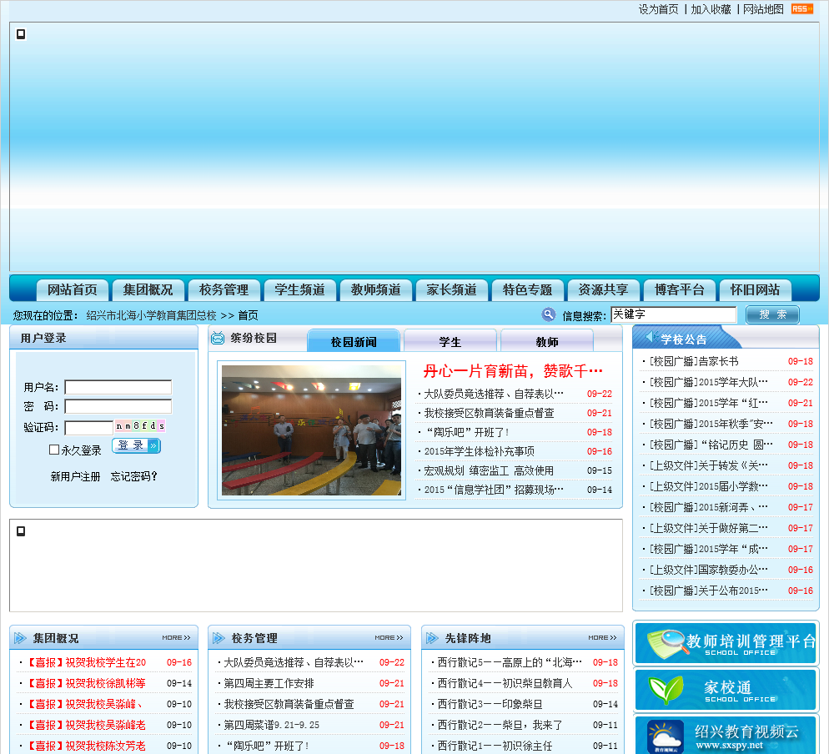
Task: Open 第四周主要工作安排 in 校务管理
Action: point(269,683)
